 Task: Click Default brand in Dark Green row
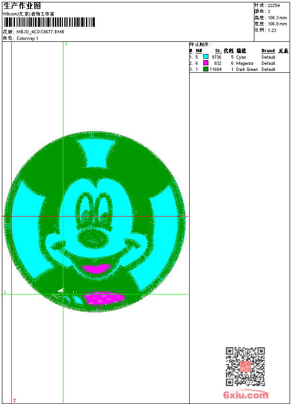(268, 70)
